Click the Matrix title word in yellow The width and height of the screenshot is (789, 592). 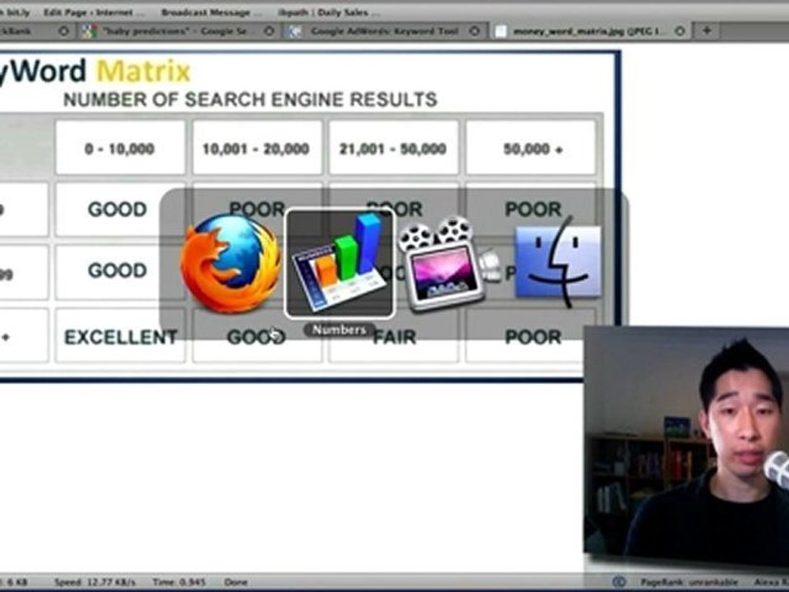click(x=143, y=71)
